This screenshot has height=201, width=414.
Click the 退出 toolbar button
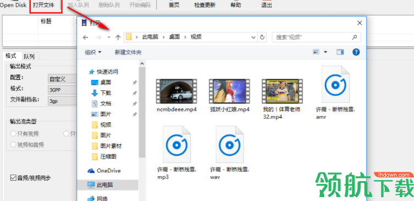click(x=267, y=5)
